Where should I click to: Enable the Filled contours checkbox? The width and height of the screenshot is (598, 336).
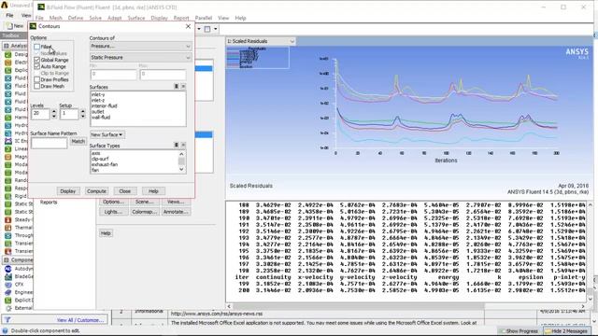(37, 47)
